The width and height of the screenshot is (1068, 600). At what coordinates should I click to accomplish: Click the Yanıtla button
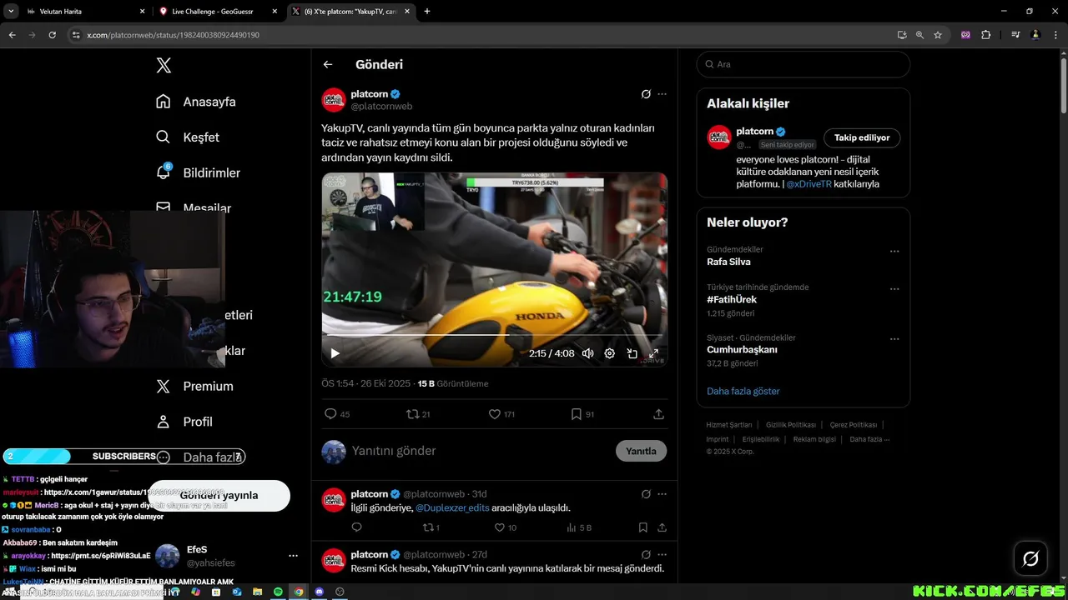click(x=641, y=451)
